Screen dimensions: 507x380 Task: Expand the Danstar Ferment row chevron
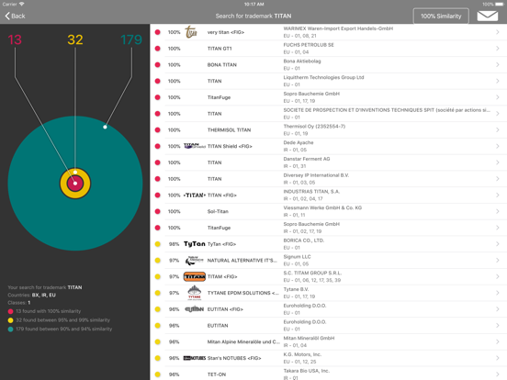point(497,162)
